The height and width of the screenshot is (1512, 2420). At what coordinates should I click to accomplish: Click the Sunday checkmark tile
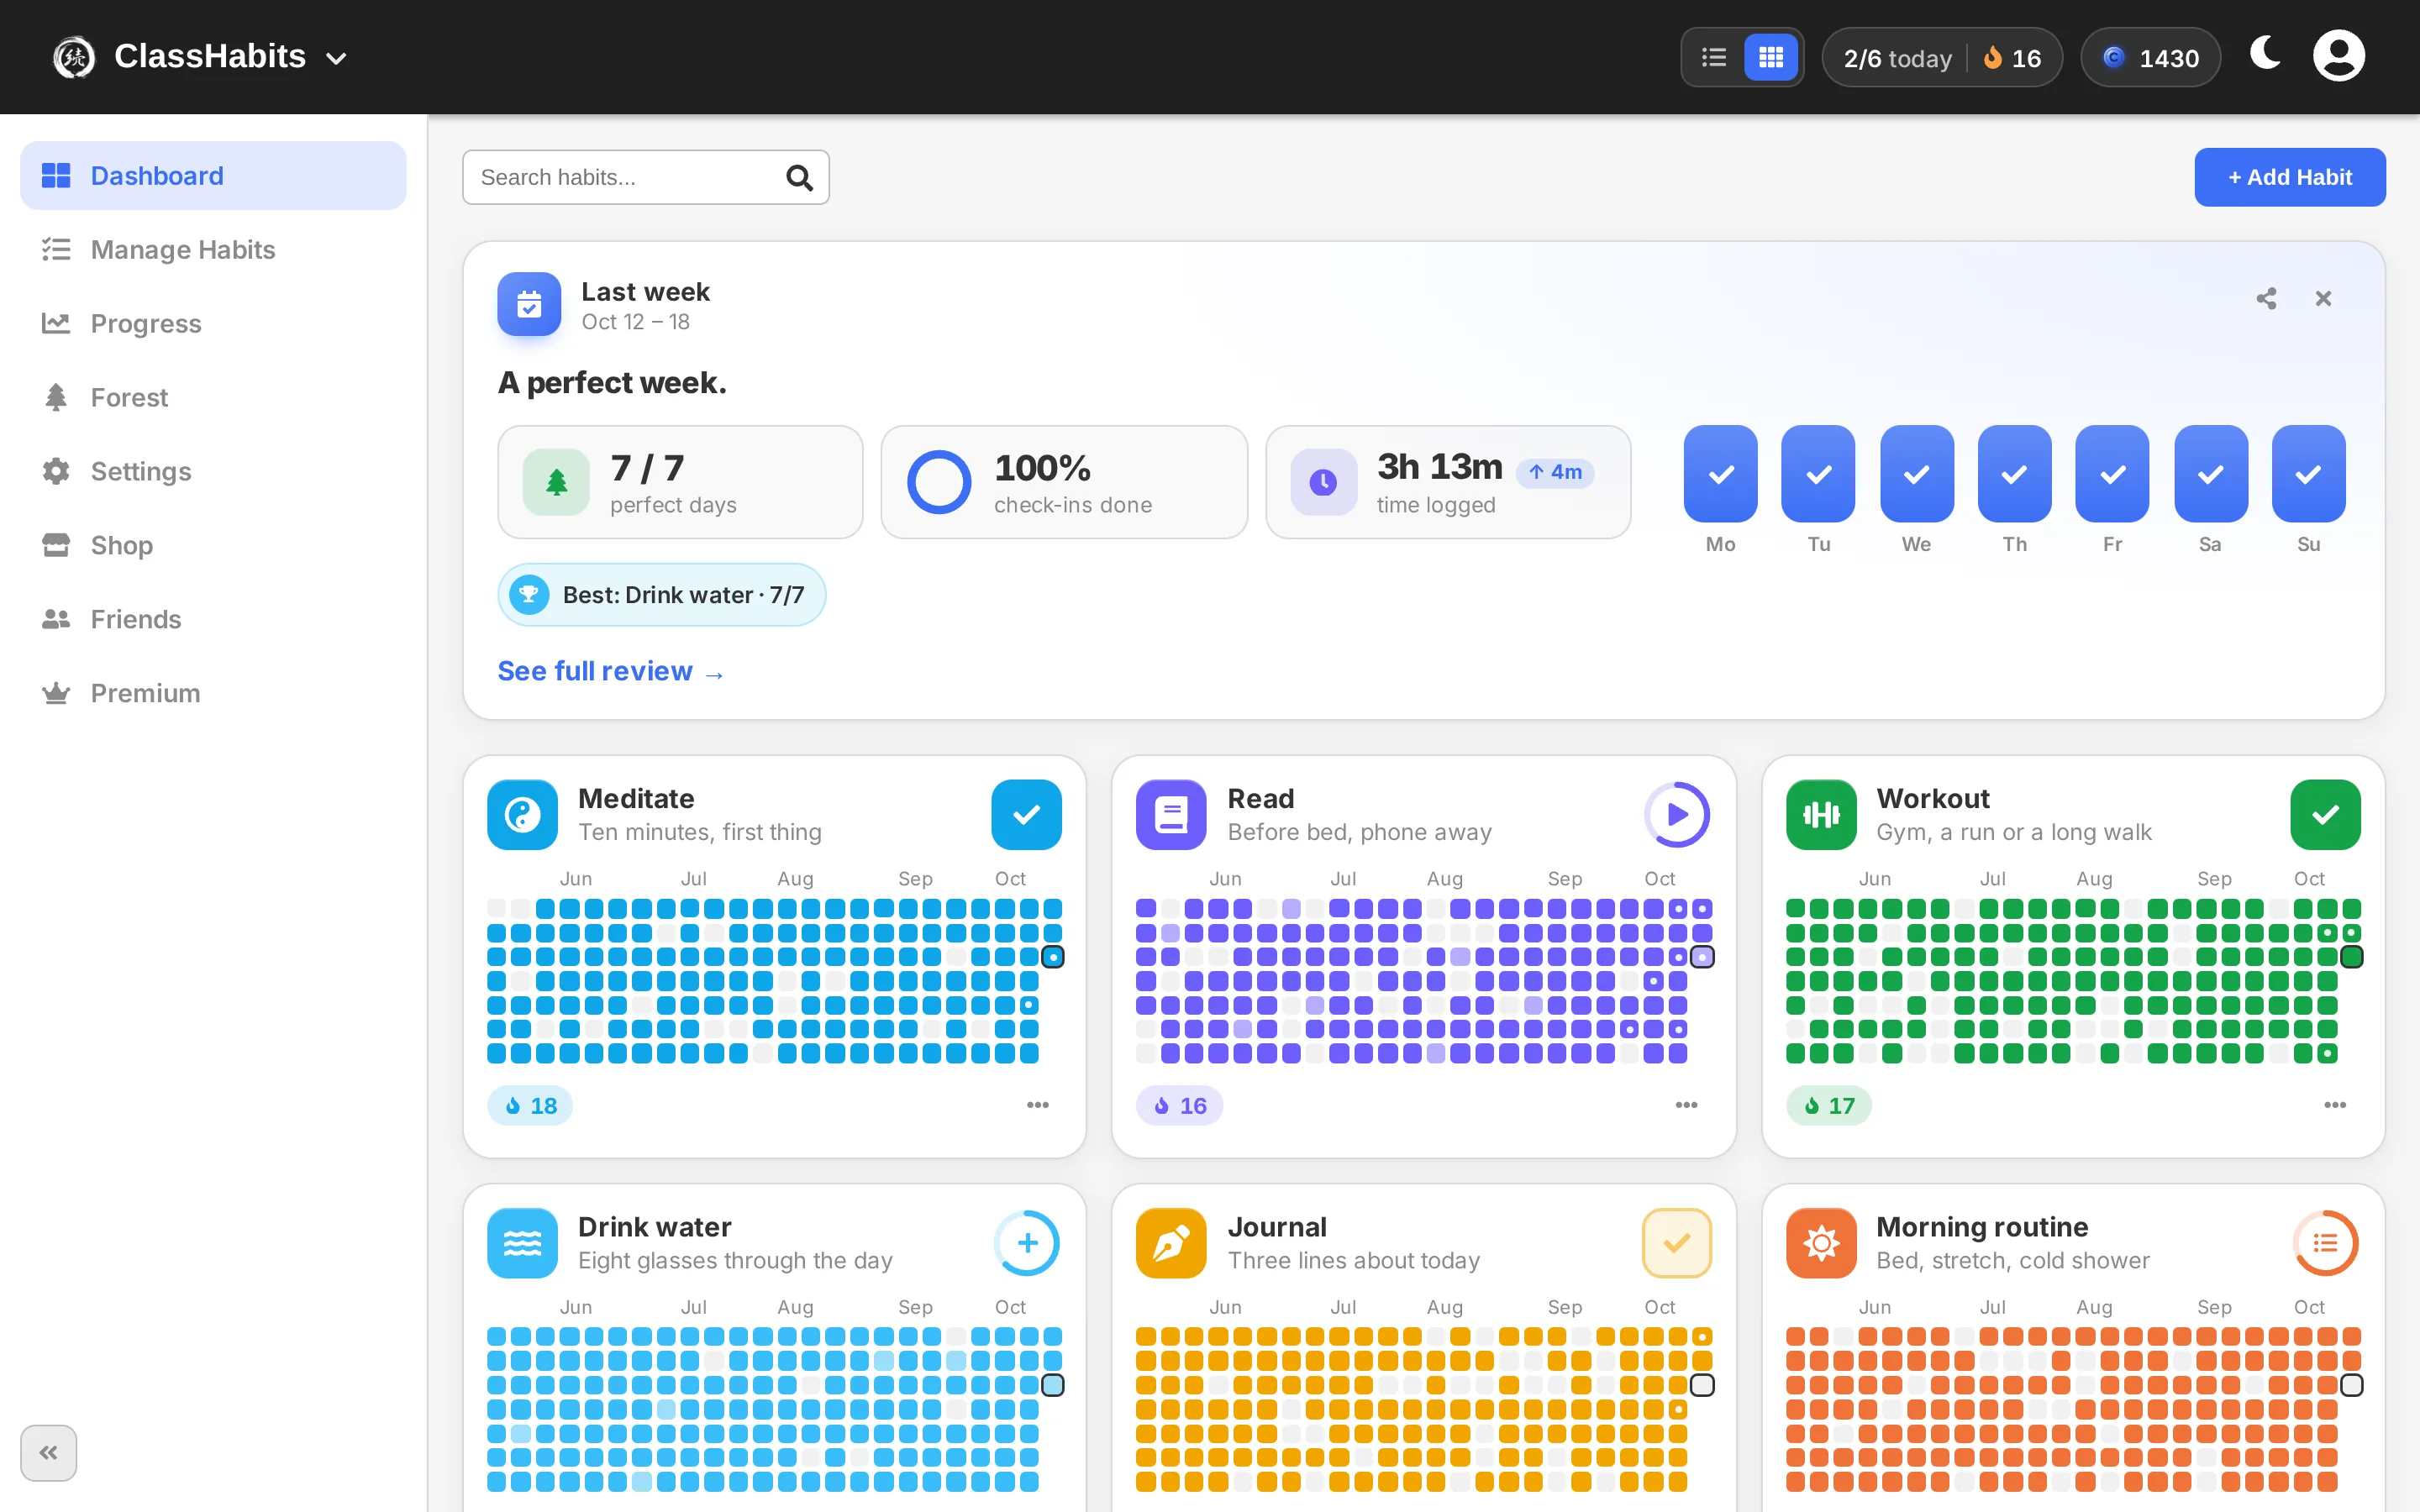coord(2308,474)
